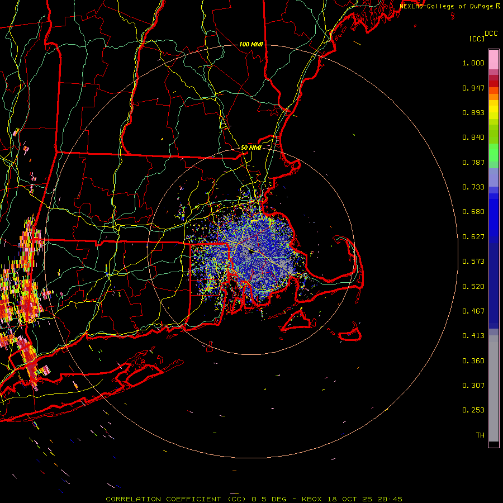Viewport: 503px width, 503px height.
Task: Select the 0.627 legend value
Action: [x=473, y=237]
